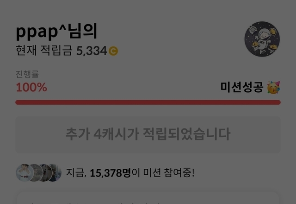Click the gold coin icon beside 5,334
This screenshot has width=296, height=204.
113,51
